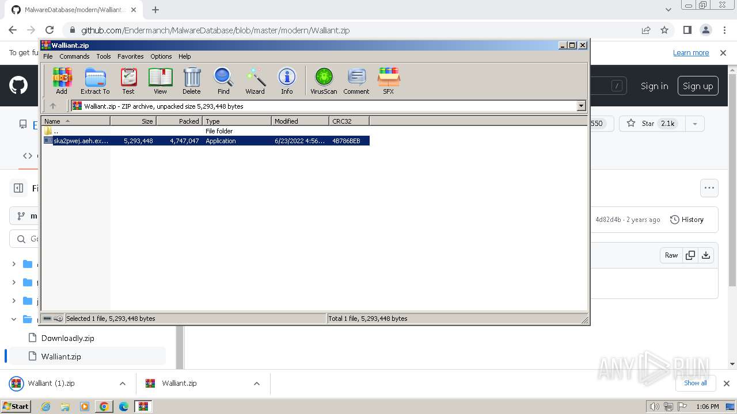The image size is (737, 414).
Task: Share this page icon in address bar
Action: [x=646, y=30]
